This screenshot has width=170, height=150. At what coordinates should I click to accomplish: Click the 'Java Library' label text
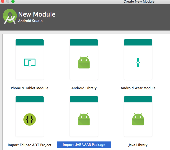click(138, 145)
